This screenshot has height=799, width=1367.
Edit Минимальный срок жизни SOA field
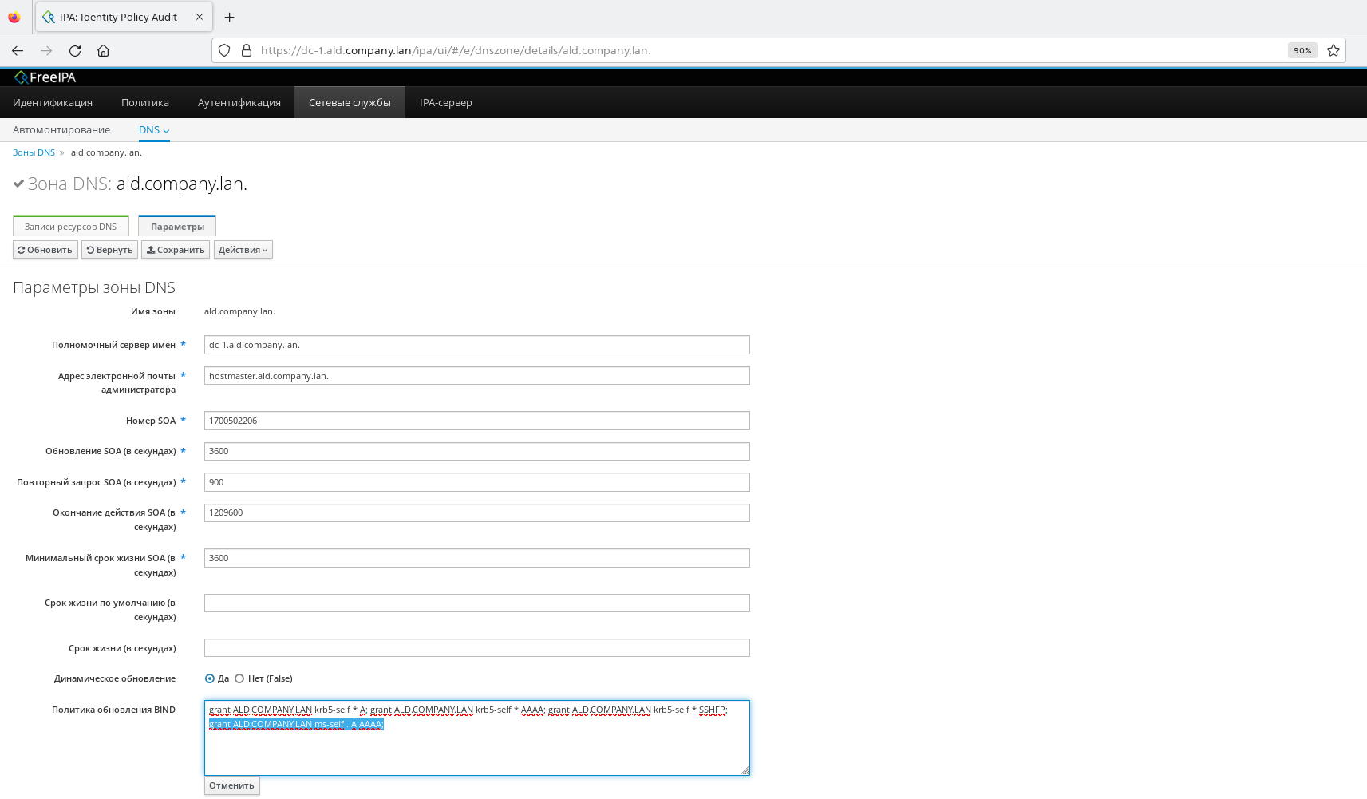click(477, 558)
